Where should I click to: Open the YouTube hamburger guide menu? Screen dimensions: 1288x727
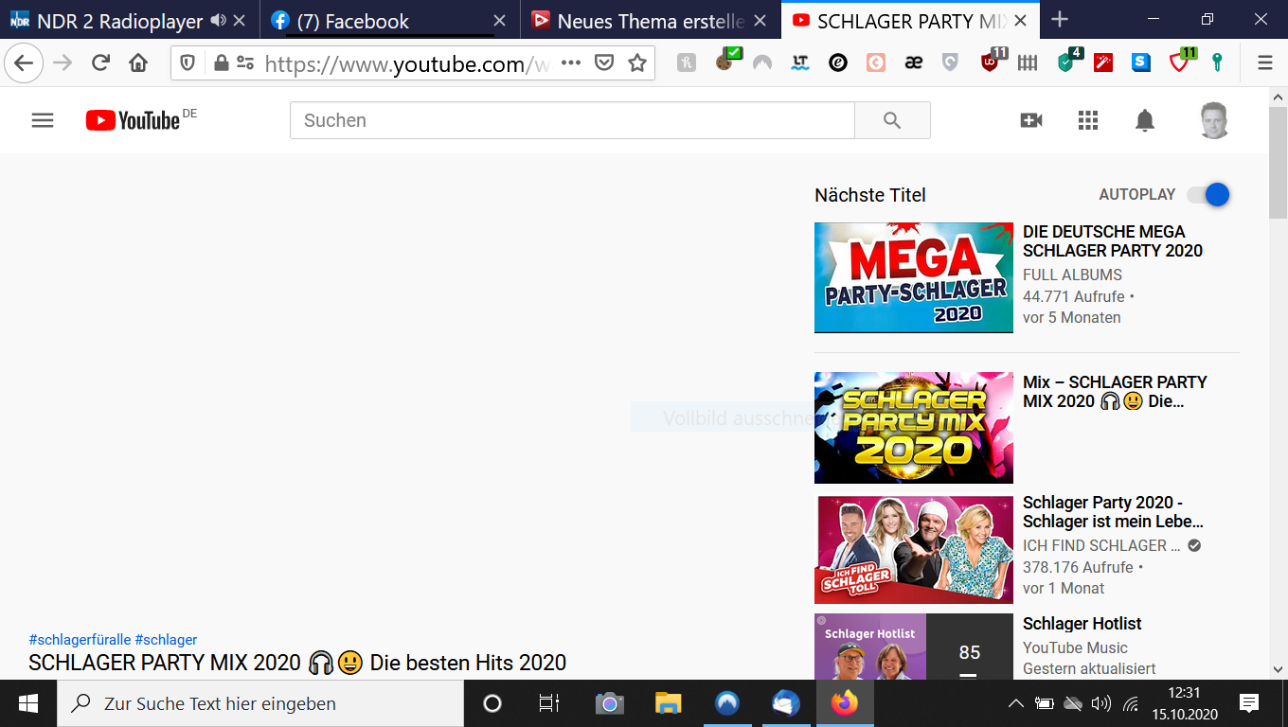tap(43, 120)
